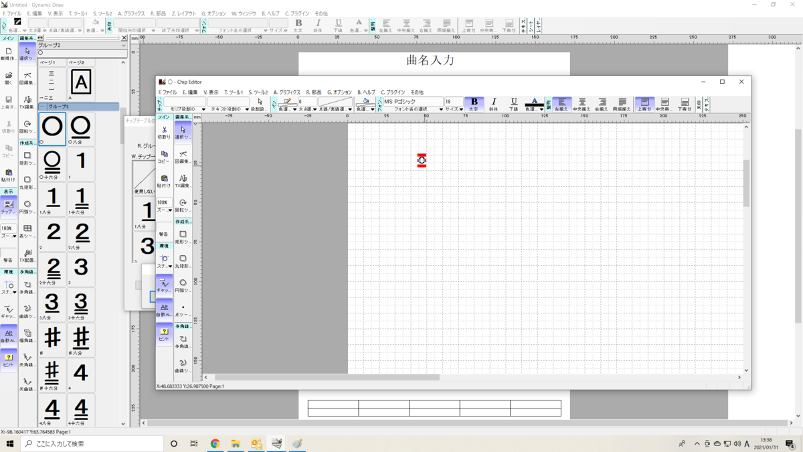Click the Cut (切取り) icon in Chip Editor
The width and height of the screenshot is (803, 452).
click(164, 133)
